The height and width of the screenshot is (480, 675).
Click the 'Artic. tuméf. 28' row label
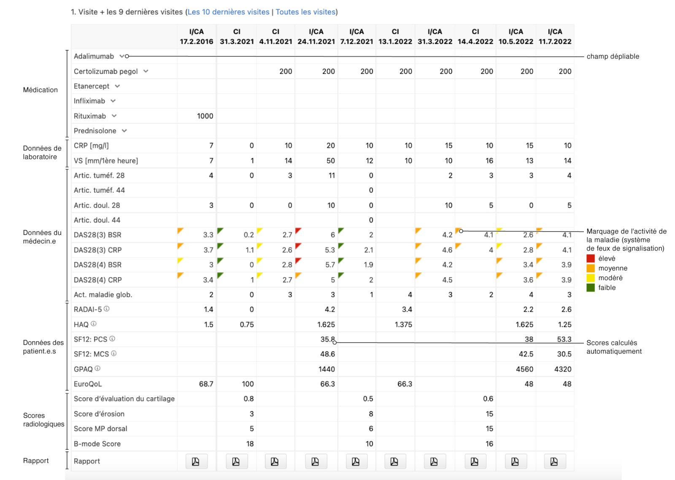coord(99,175)
